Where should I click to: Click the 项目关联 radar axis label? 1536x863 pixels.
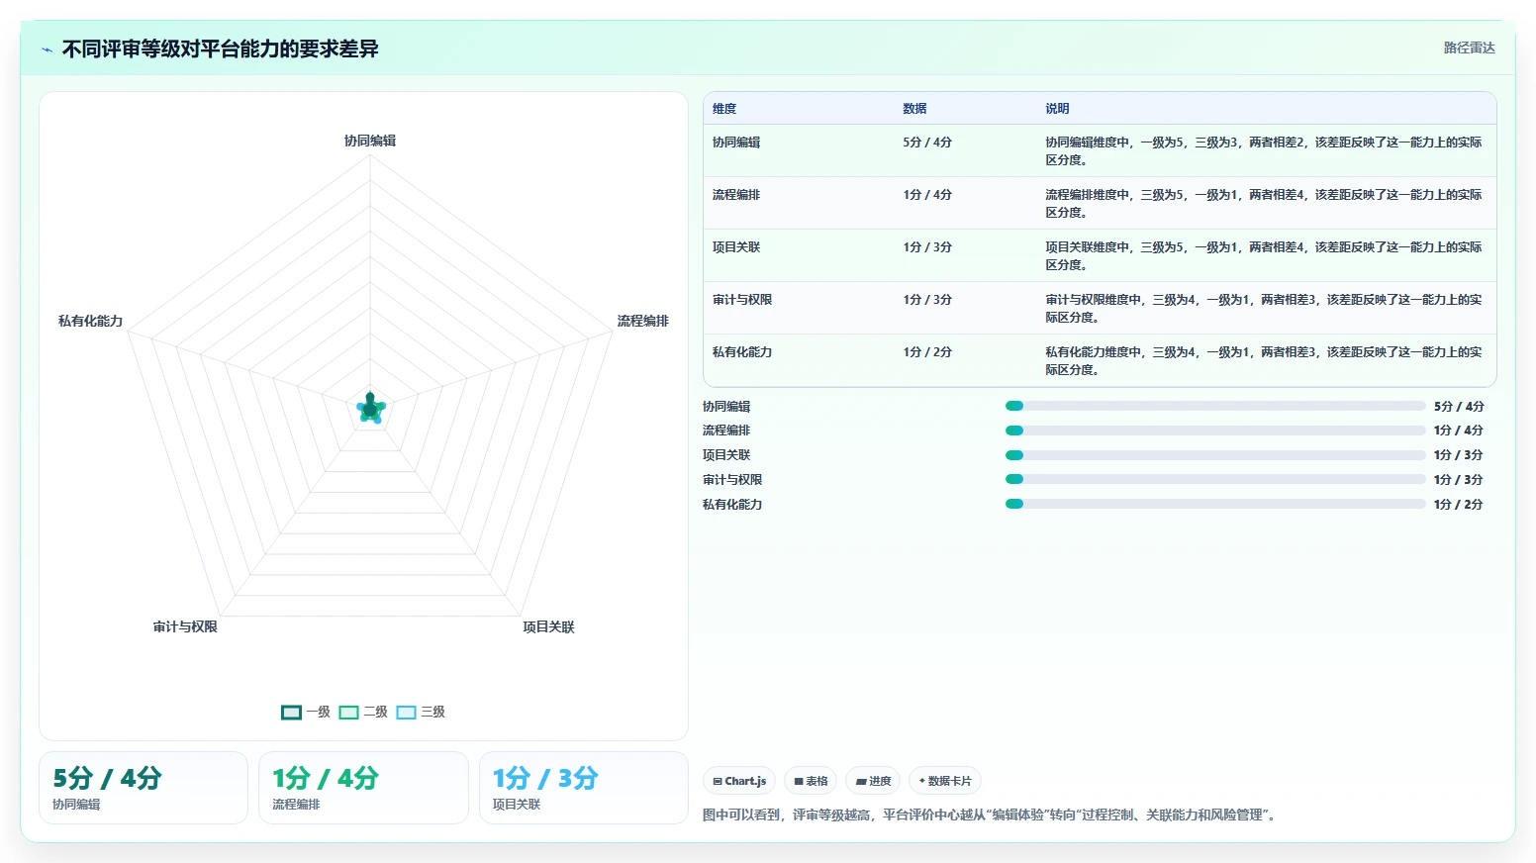pos(548,626)
